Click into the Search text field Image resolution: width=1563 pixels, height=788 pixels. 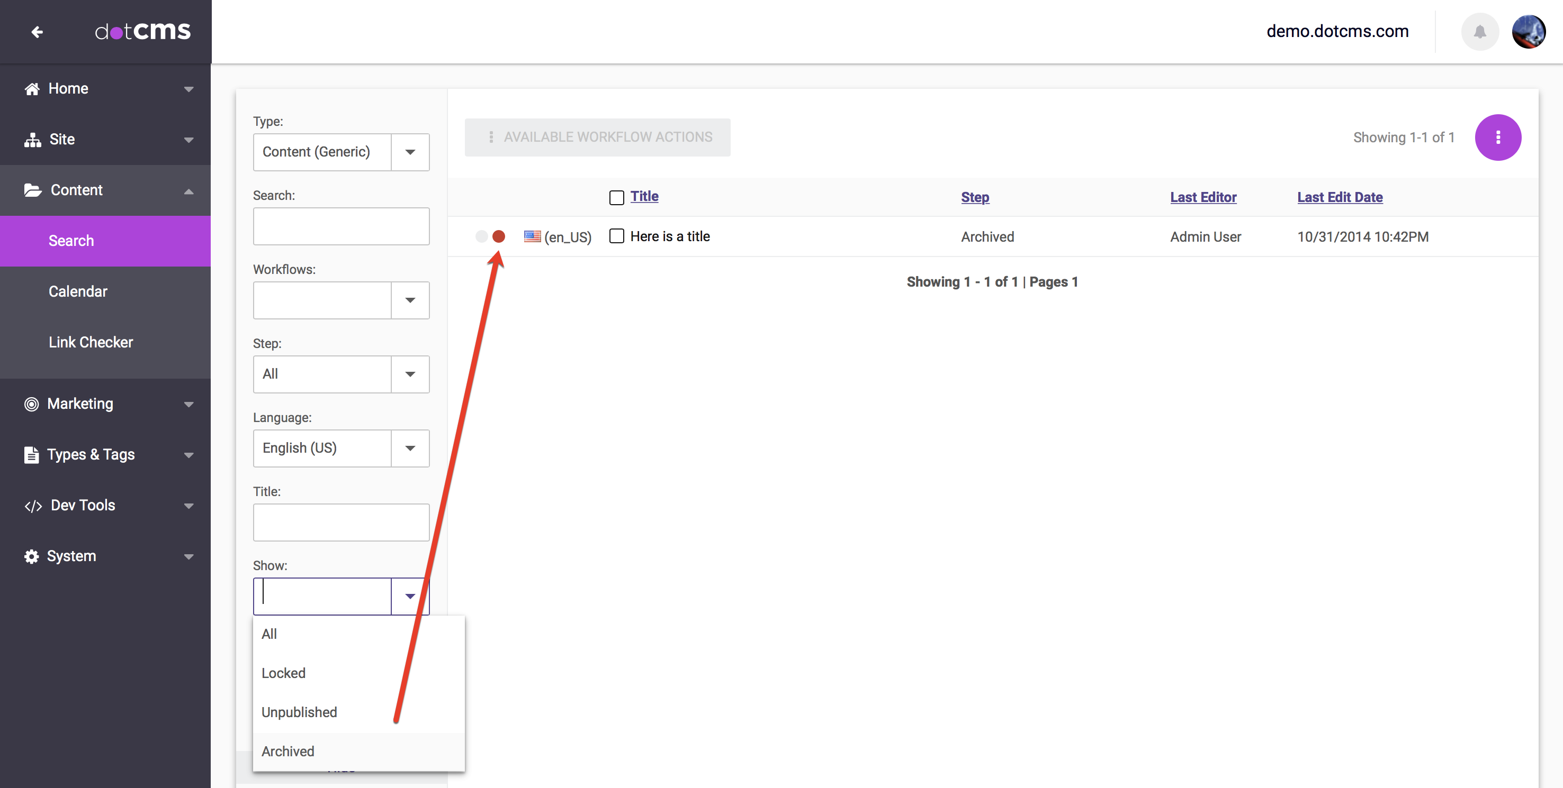[x=341, y=227]
